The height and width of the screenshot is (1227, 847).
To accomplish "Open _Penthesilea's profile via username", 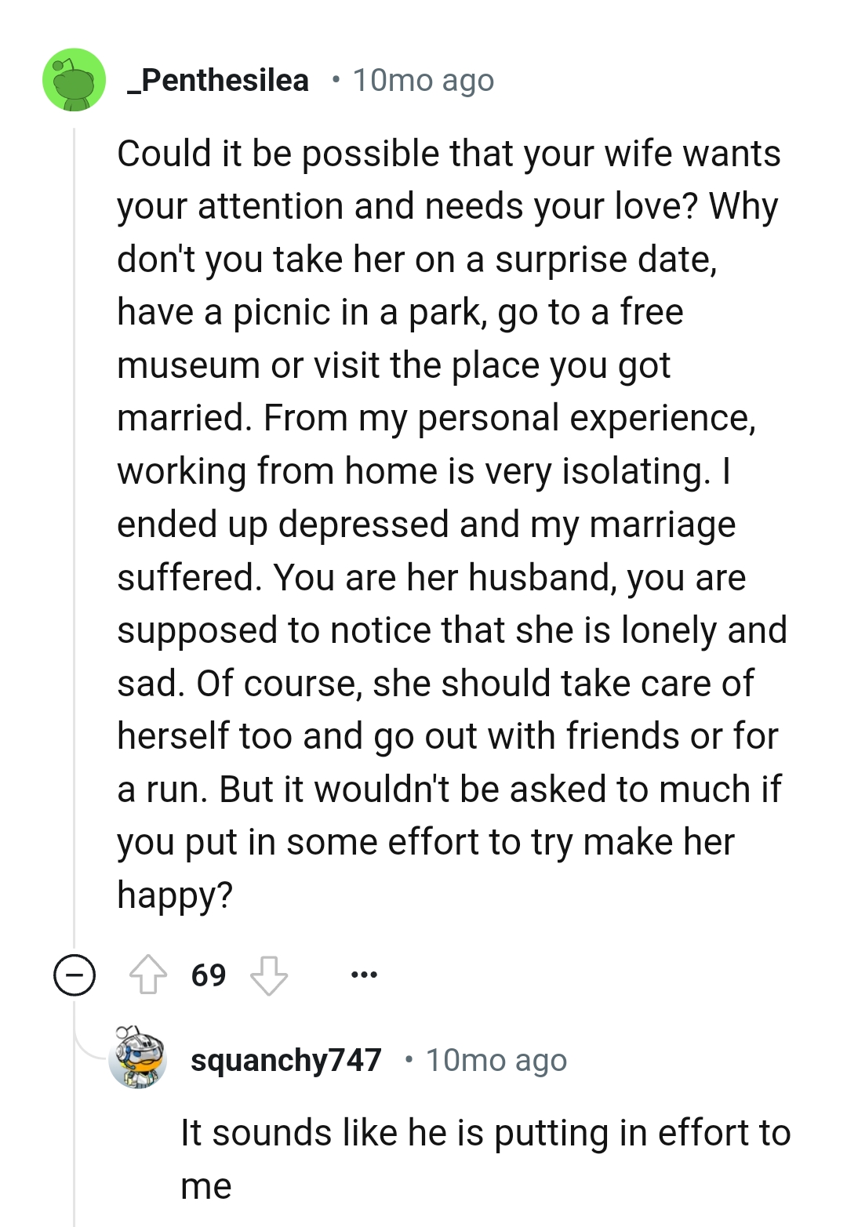I will pyautogui.click(x=217, y=79).
